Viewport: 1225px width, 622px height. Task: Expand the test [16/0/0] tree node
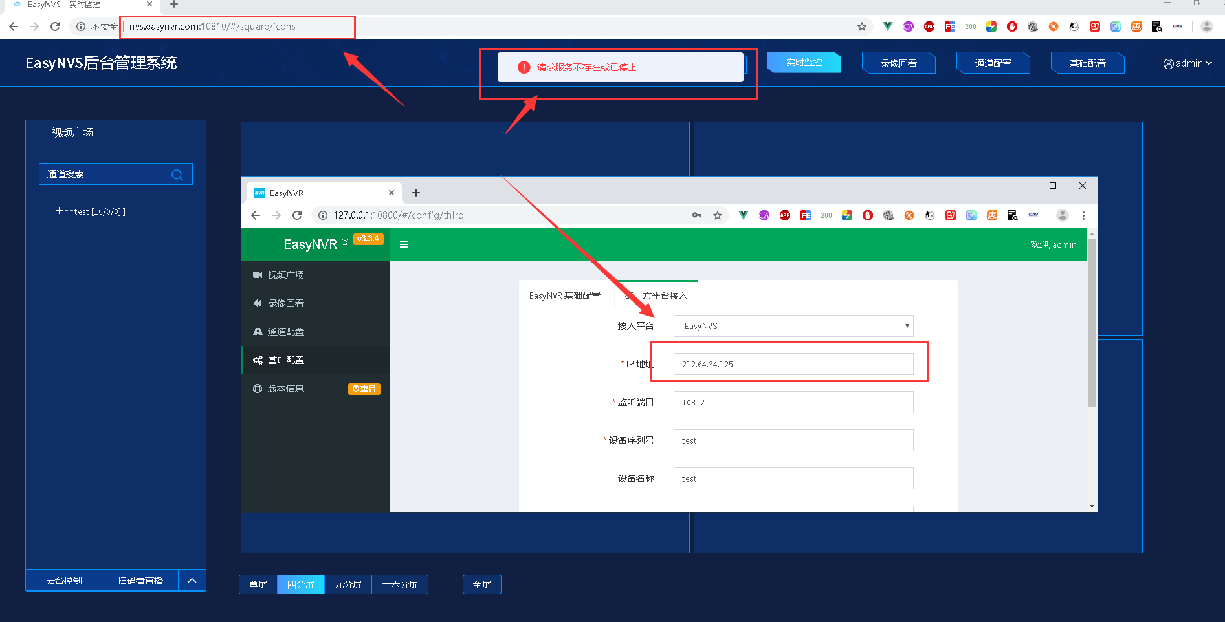point(60,211)
